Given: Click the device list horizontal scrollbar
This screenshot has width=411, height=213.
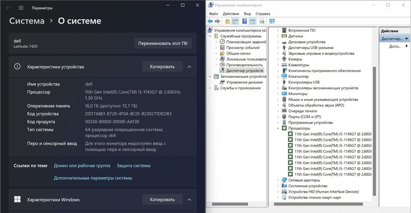Looking at the screenshot, I should pyautogui.click(x=319, y=204).
